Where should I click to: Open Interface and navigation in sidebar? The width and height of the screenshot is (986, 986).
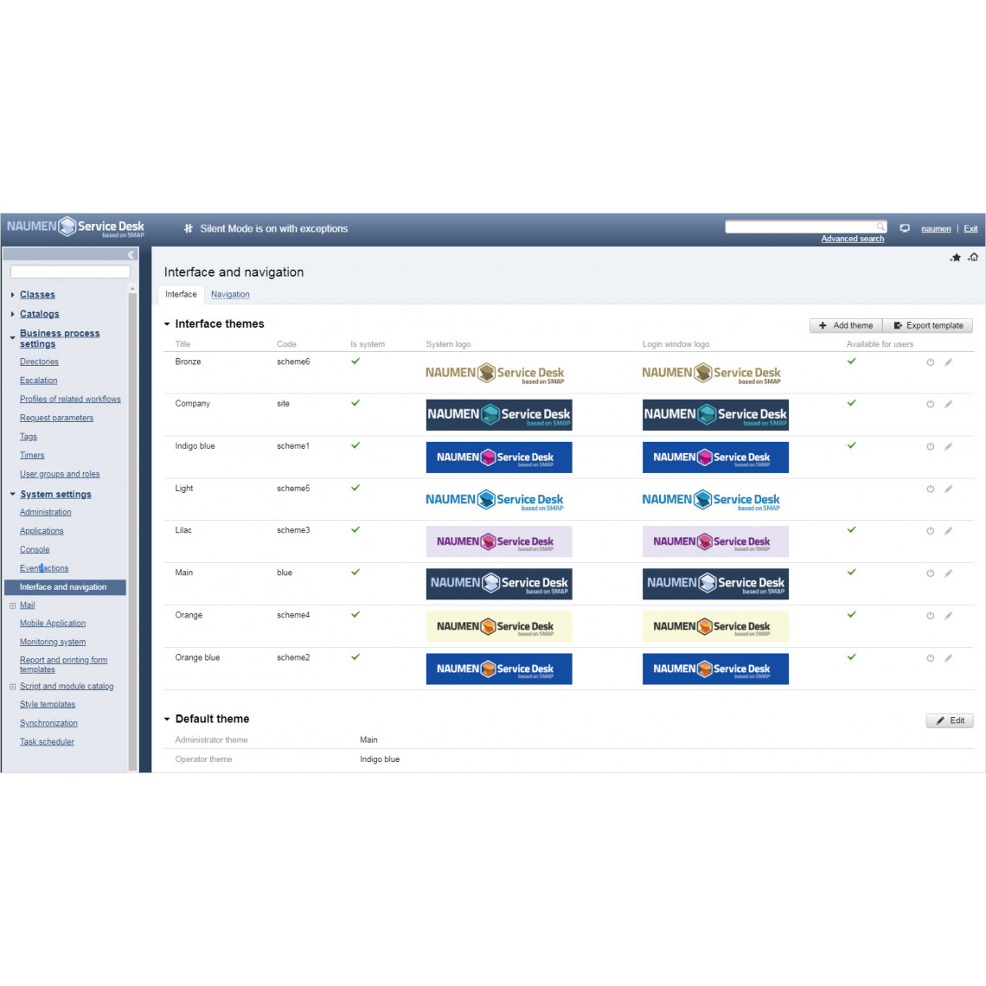[x=66, y=586]
